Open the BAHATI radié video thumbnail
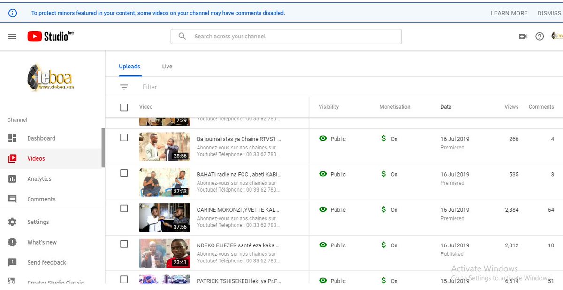This screenshot has height=290, width=563. [x=165, y=182]
